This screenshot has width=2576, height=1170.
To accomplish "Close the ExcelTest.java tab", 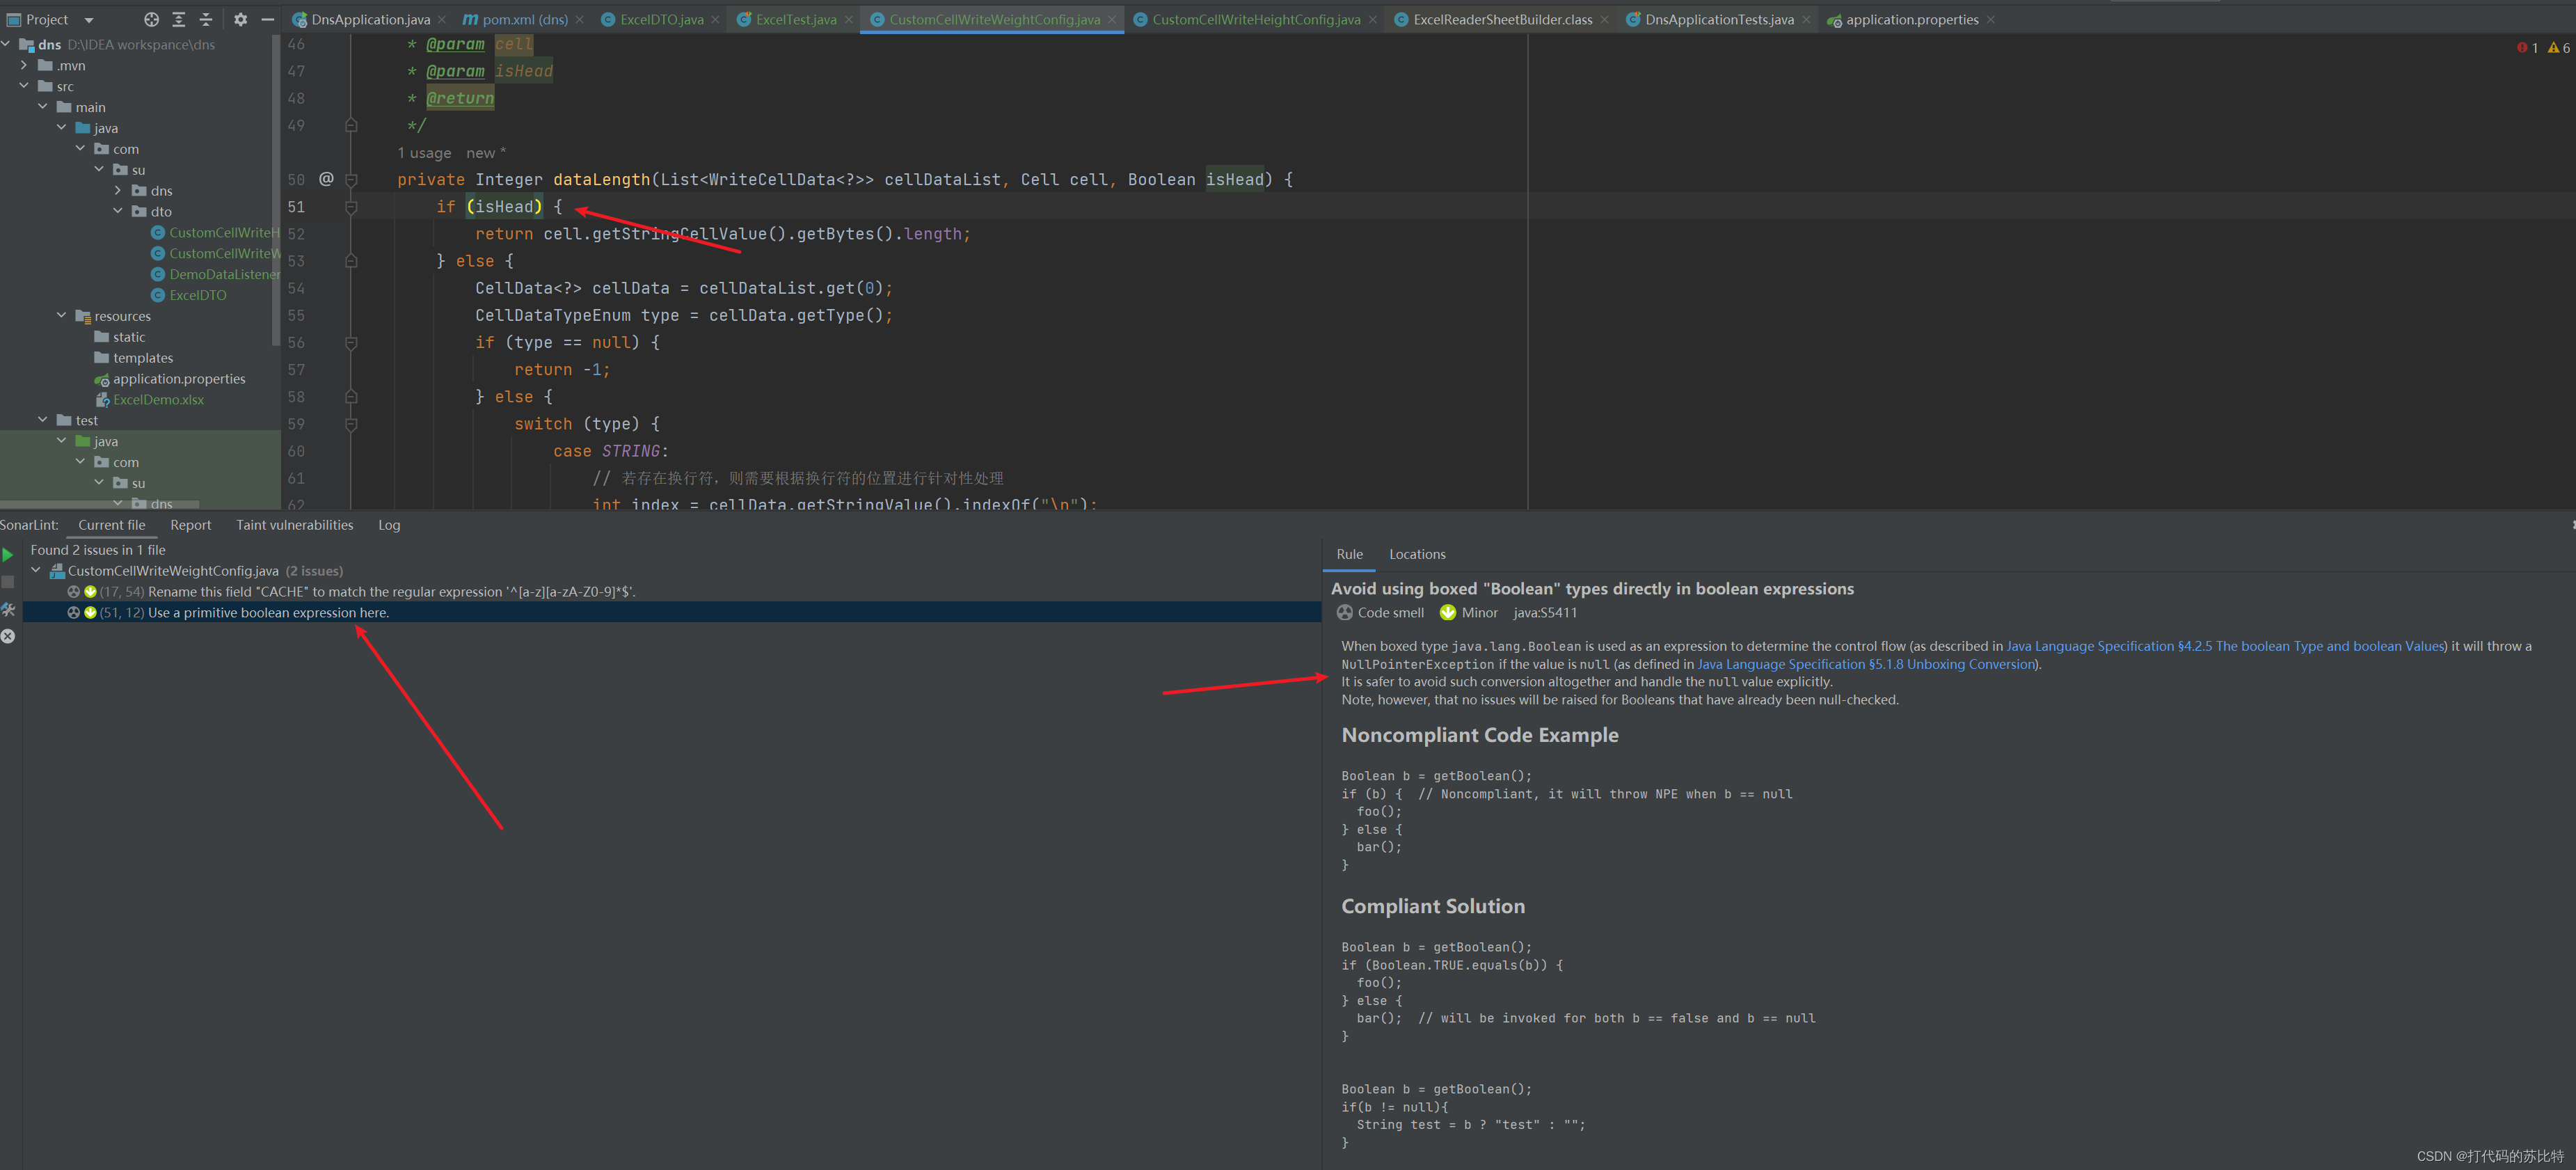I will (848, 20).
